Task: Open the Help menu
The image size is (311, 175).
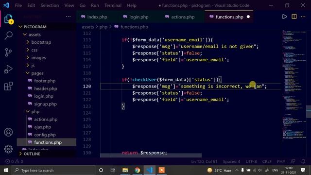Action: click(x=132, y=5)
